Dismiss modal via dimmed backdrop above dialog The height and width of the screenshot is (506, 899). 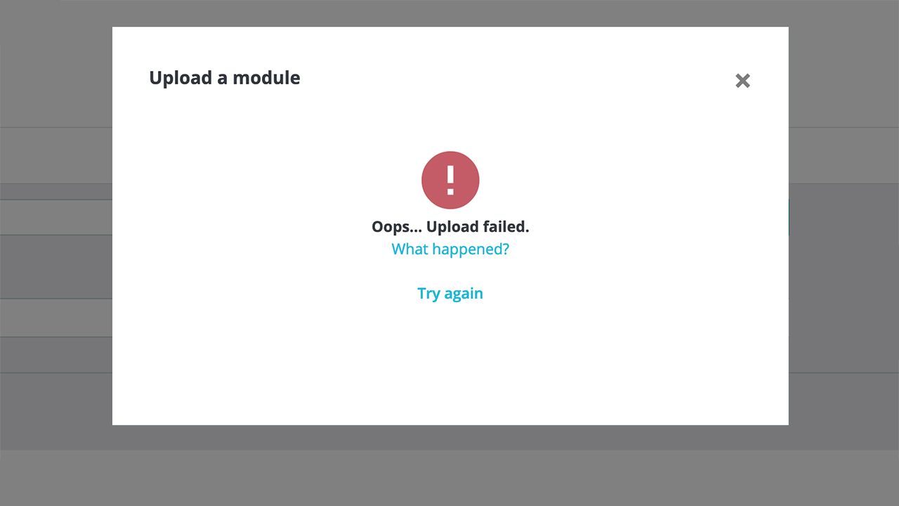pyautogui.click(x=449, y=13)
